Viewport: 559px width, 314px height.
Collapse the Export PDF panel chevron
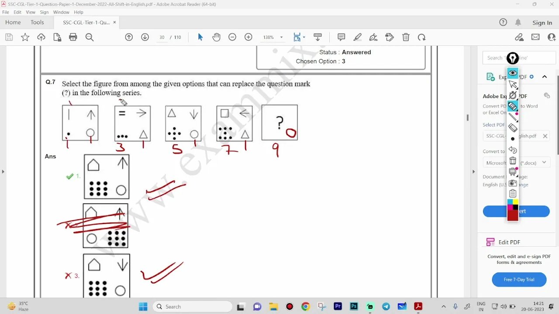545,77
